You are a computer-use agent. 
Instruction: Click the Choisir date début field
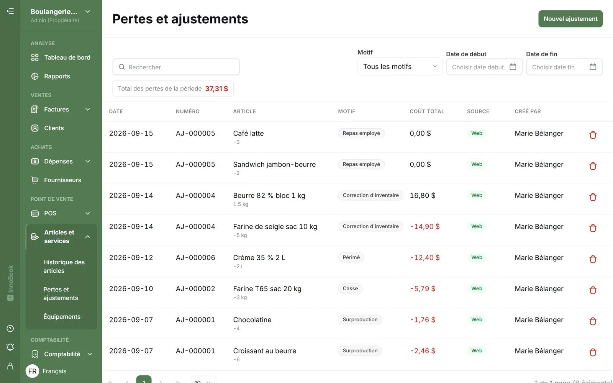(x=484, y=67)
